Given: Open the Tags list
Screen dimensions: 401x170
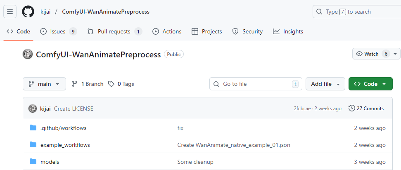Looking at the screenshot, I should [x=121, y=84].
